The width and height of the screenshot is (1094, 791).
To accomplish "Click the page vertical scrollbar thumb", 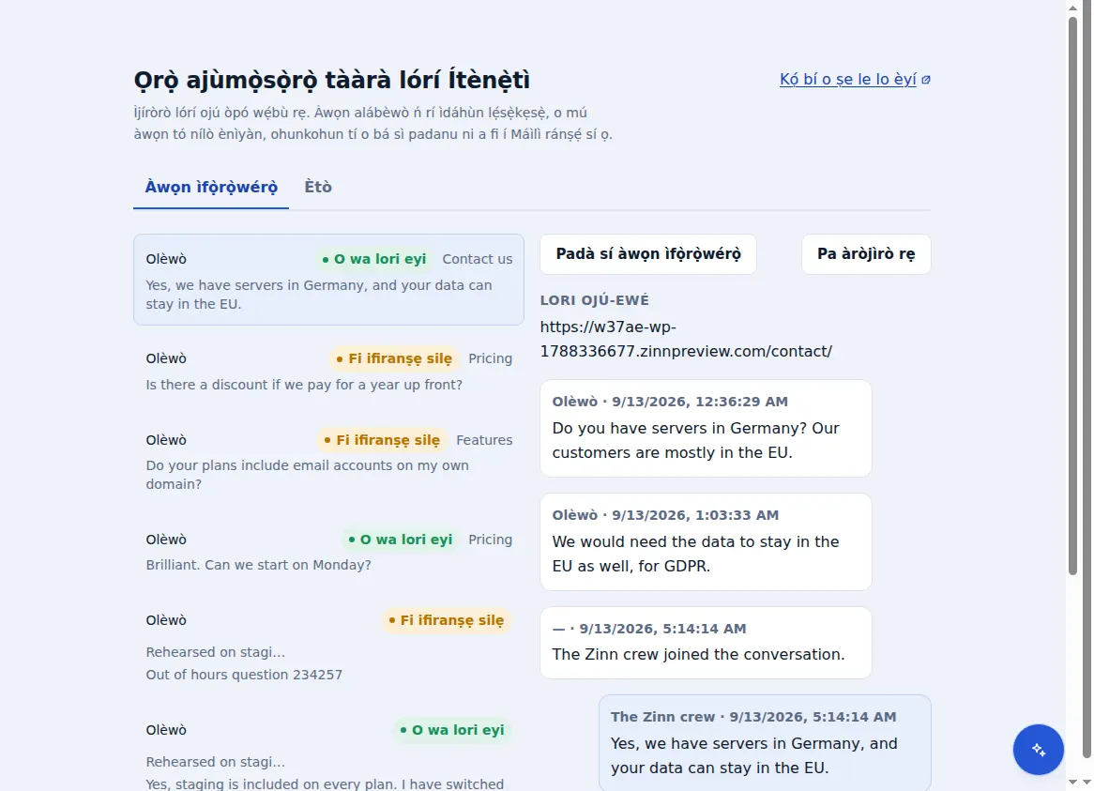I will point(1073,297).
